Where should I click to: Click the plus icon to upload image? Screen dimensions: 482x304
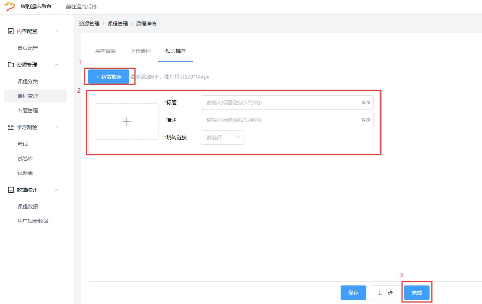tap(126, 121)
